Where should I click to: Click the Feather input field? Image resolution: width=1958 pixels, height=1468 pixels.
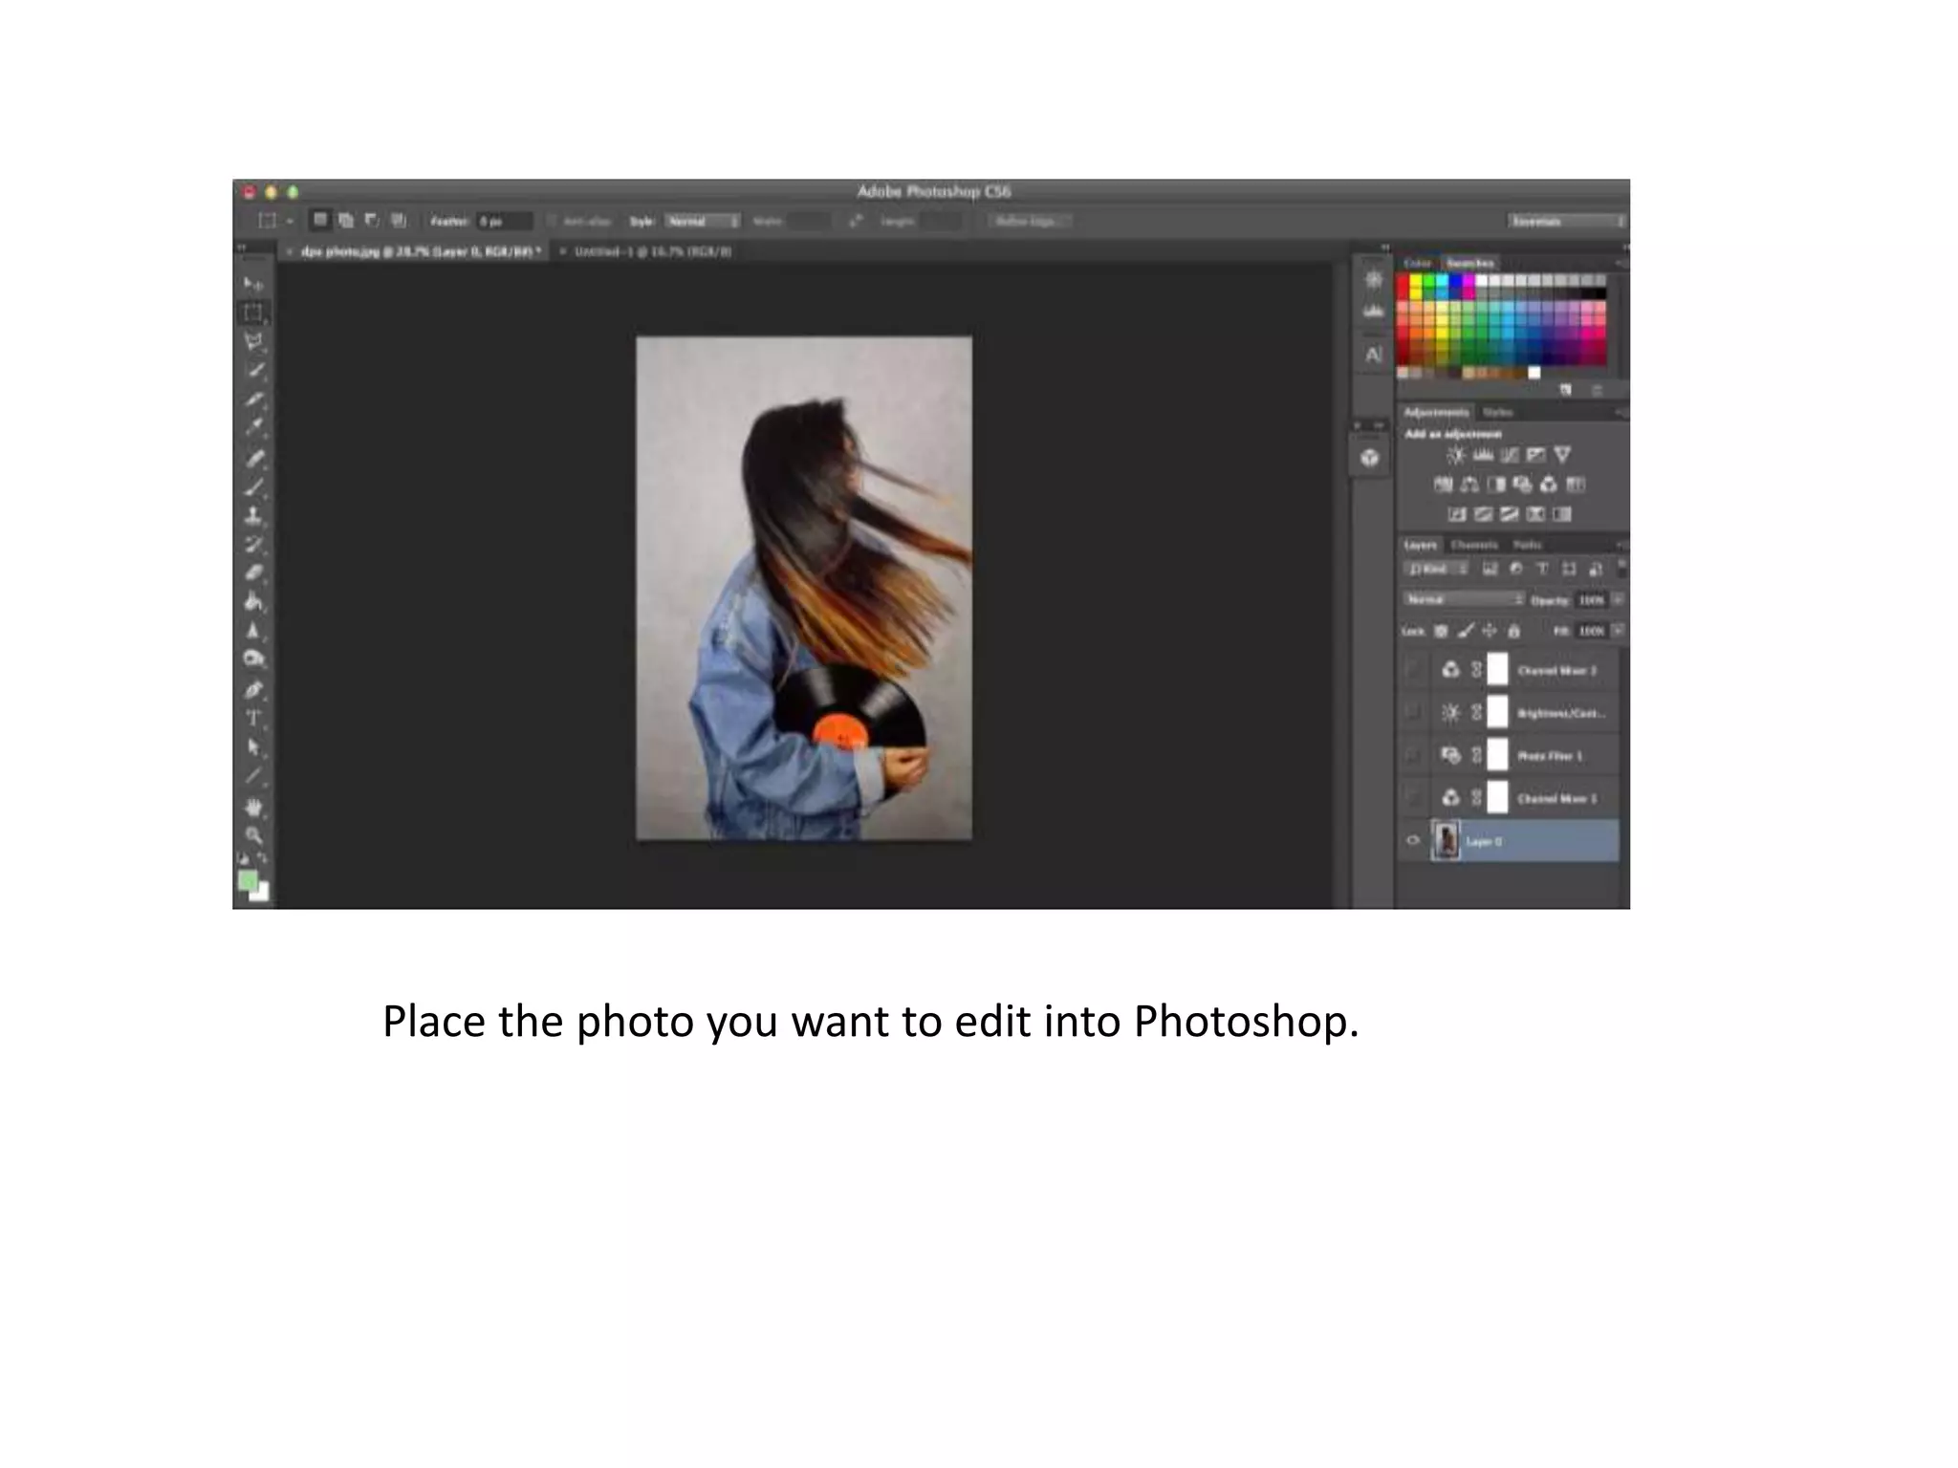pyautogui.click(x=504, y=222)
